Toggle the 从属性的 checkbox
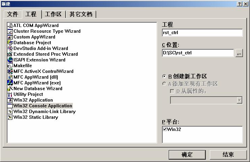Viewport: 250px width, 162px height. [172, 91]
